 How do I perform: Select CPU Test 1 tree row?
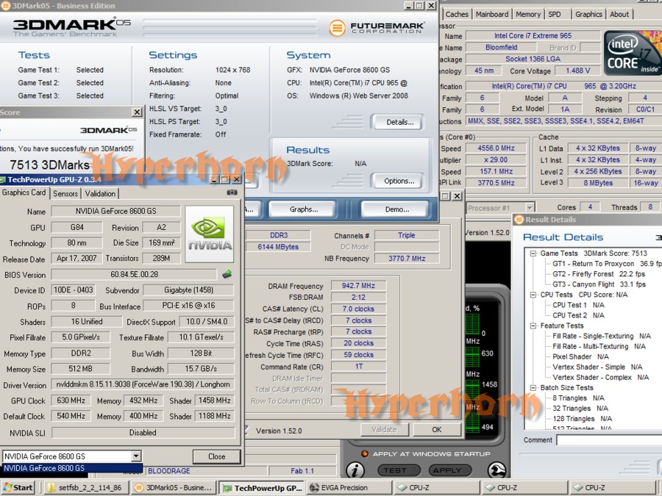click(578, 305)
